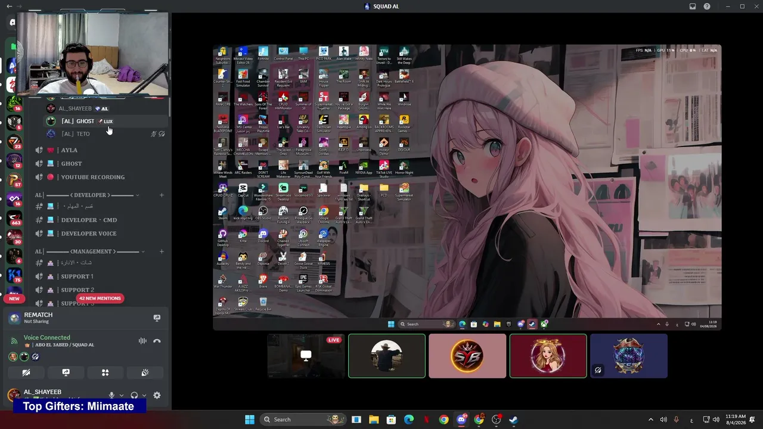763x429 pixels.
Task: Select user [AL] TETO in voice list
Action: coord(105,133)
